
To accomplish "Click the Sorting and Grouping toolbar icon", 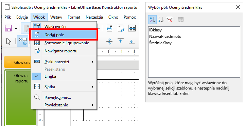I will 132,28.
